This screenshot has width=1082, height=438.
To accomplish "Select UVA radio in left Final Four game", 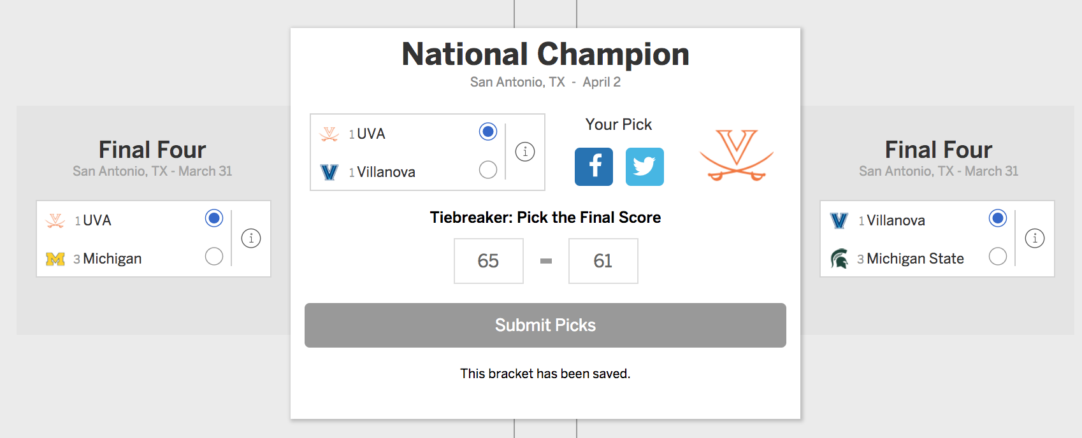I will [x=214, y=218].
